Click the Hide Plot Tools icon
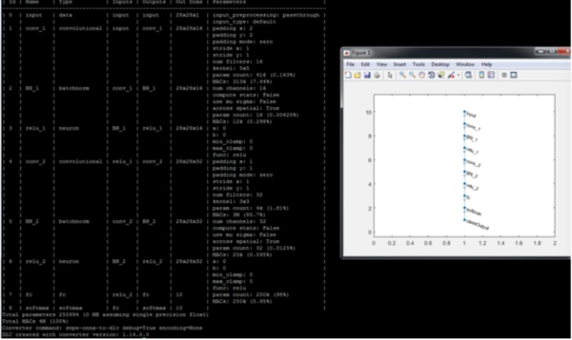The width and height of the screenshot is (572, 340). (x=504, y=75)
